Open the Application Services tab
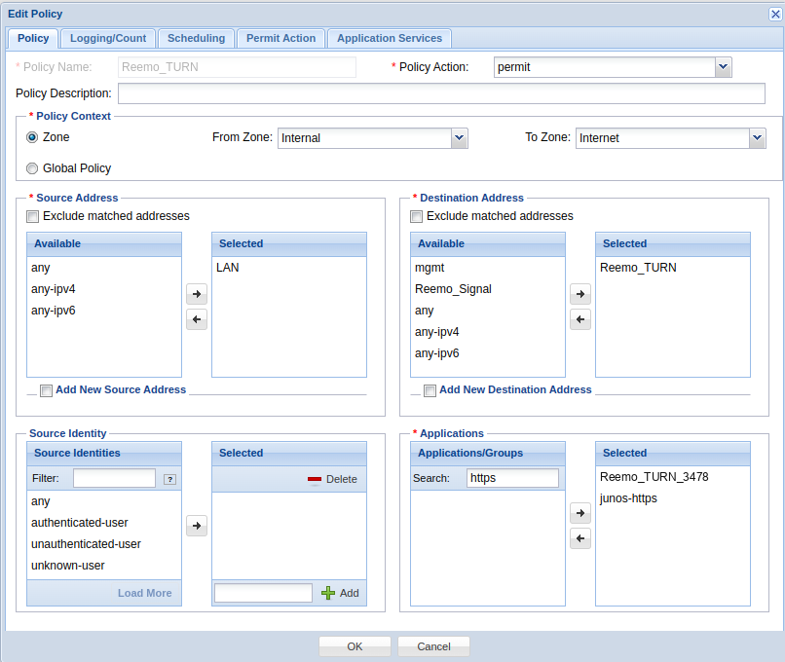Image resolution: width=785 pixels, height=662 pixels. pyautogui.click(x=390, y=39)
